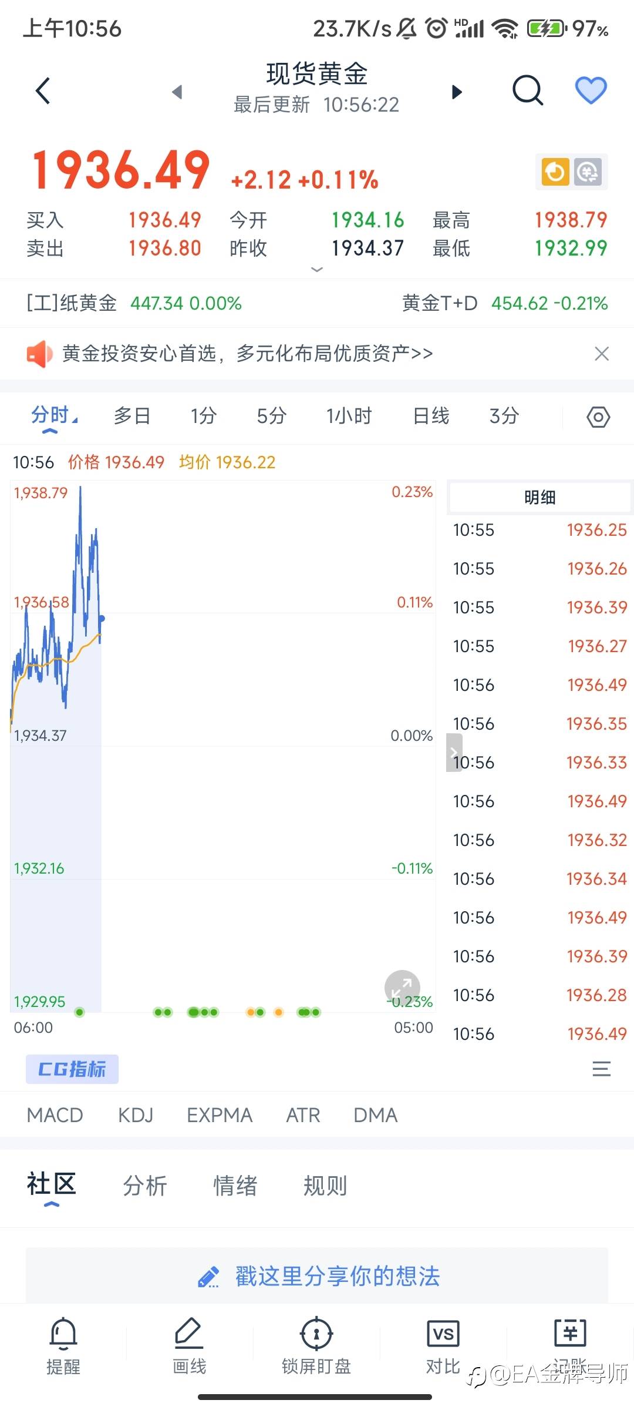Image resolution: width=634 pixels, height=1410 pixels.
Task: Tap 戳这里分享你的想法 button
Action: (x=317, y=1276)
